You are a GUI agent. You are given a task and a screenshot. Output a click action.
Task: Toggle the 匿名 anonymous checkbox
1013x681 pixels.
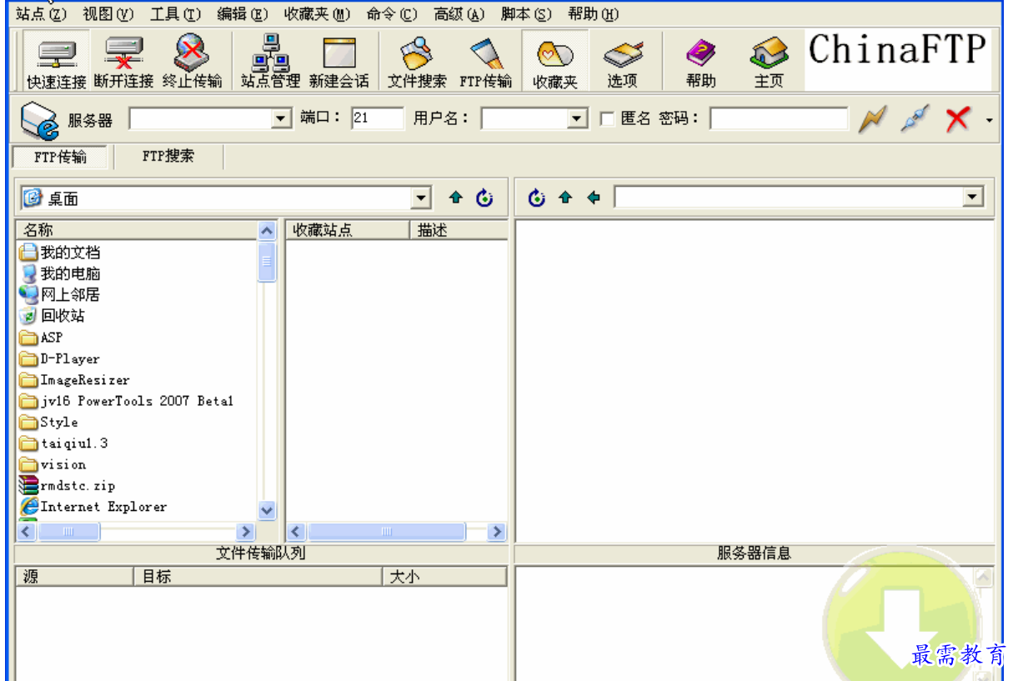tap(607, 120)
